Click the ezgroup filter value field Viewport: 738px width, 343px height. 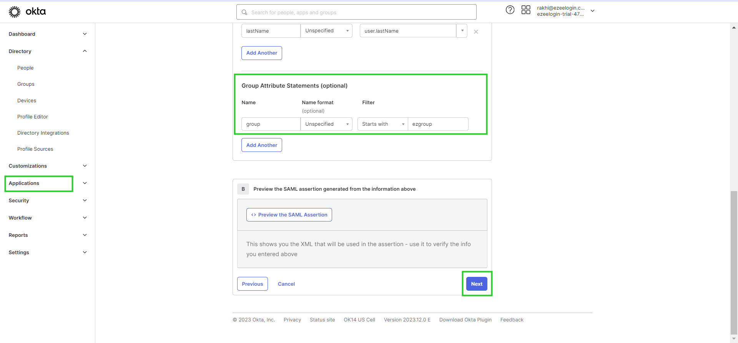pyautogui.click(x=438, y=124)
